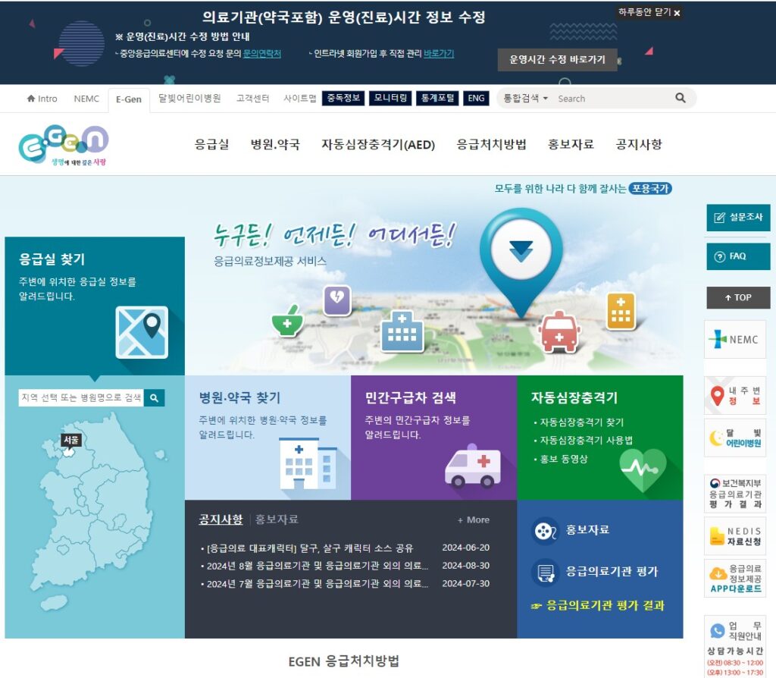This screenshot has height=678, width=776.
Task: Click the ambulance illustration in 민간구급차 검색
Action: [x=473, y=466]
